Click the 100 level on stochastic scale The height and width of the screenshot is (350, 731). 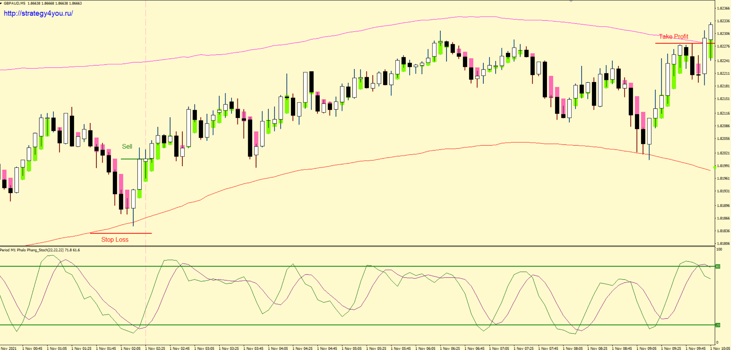[719, 249]
